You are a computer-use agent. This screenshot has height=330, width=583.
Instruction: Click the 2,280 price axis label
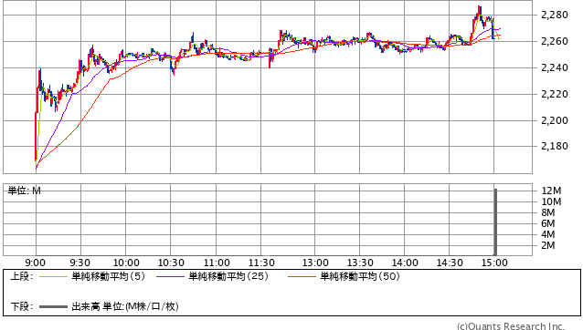pyautogui.click(x=555, y=15)
